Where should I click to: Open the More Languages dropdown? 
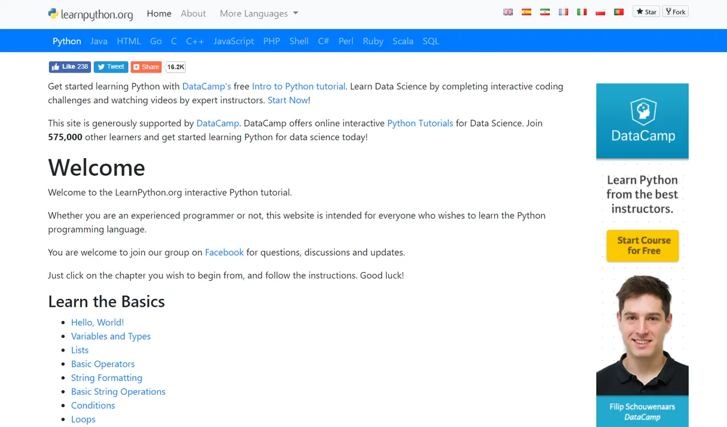pyautogui.click(x=259, y=14)
